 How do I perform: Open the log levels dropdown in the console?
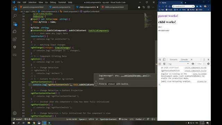click(x=204, y=64)
